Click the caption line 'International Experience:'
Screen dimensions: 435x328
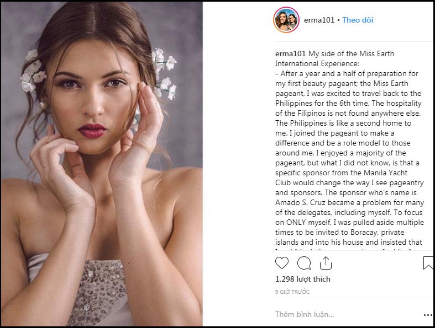click(316, 64)
